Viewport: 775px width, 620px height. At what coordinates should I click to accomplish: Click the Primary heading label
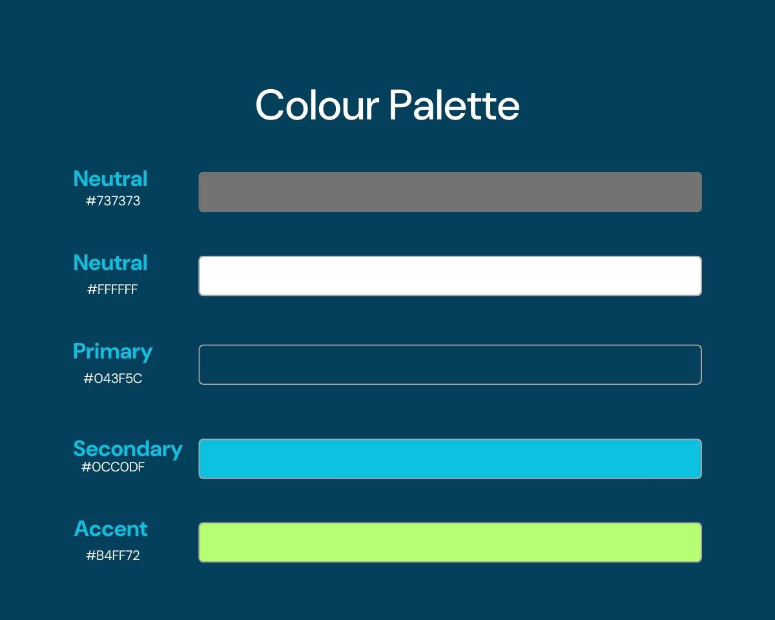112,351
